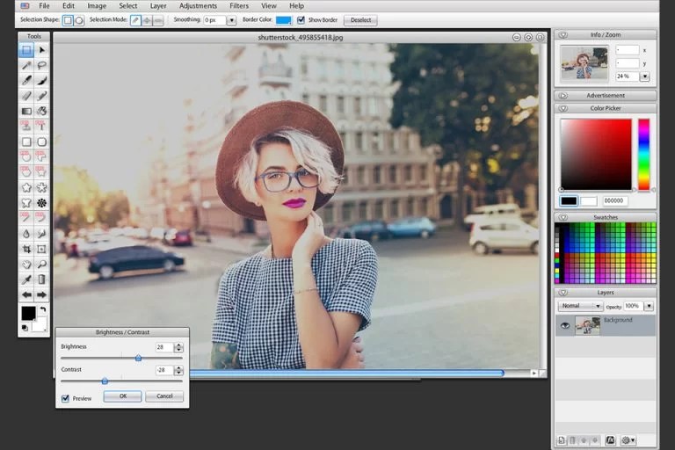
Task: Choose the crop tool in Tools panel
Action: point(26,249)
